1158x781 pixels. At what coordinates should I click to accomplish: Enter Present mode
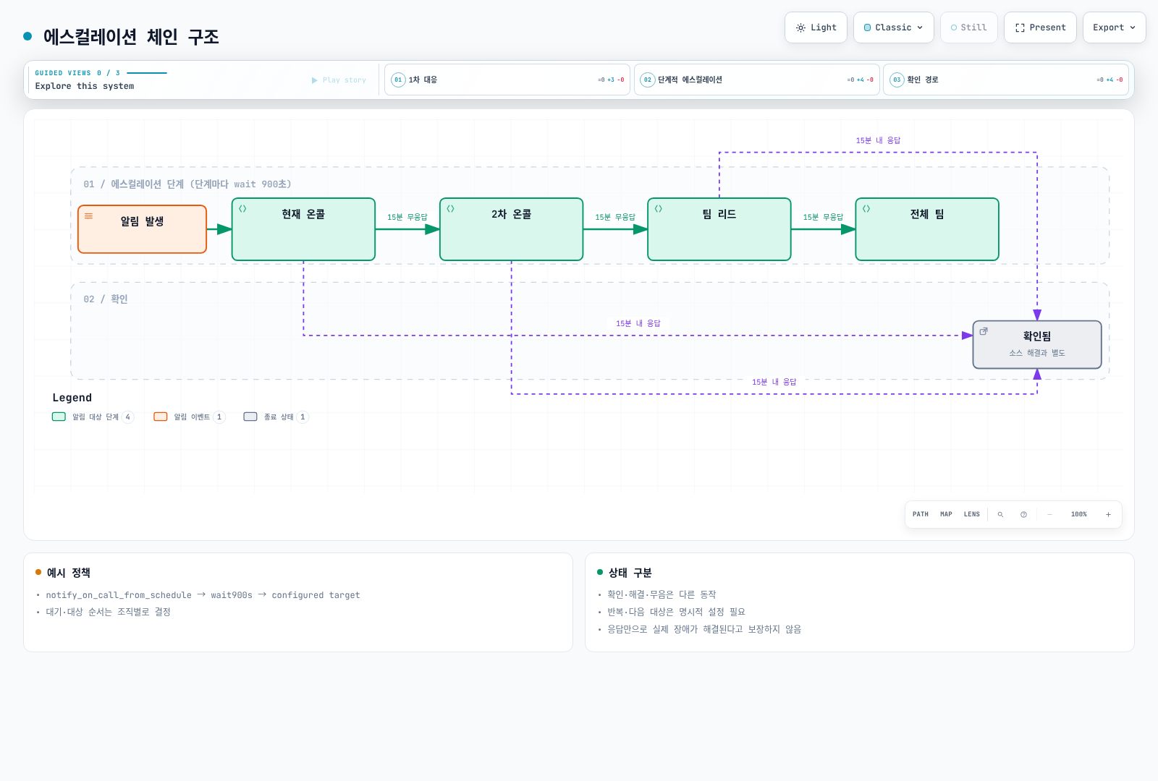click(x=1040, y=27)
